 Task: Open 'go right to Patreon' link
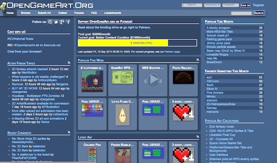137,27
